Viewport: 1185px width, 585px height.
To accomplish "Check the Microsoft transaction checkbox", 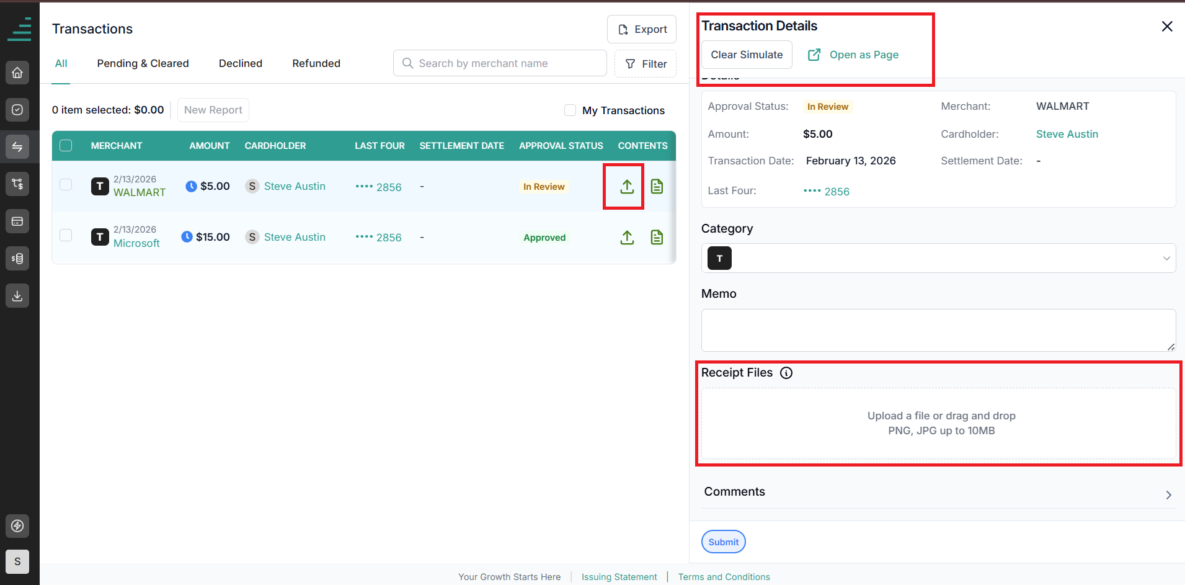I will pos(66,235).
